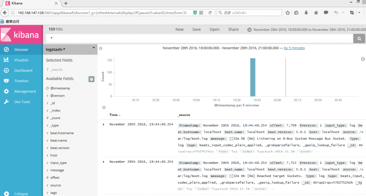The width and height of the screenshot is (366, 196).
Task: Select the @timestamp field
Action: point(60,88)
